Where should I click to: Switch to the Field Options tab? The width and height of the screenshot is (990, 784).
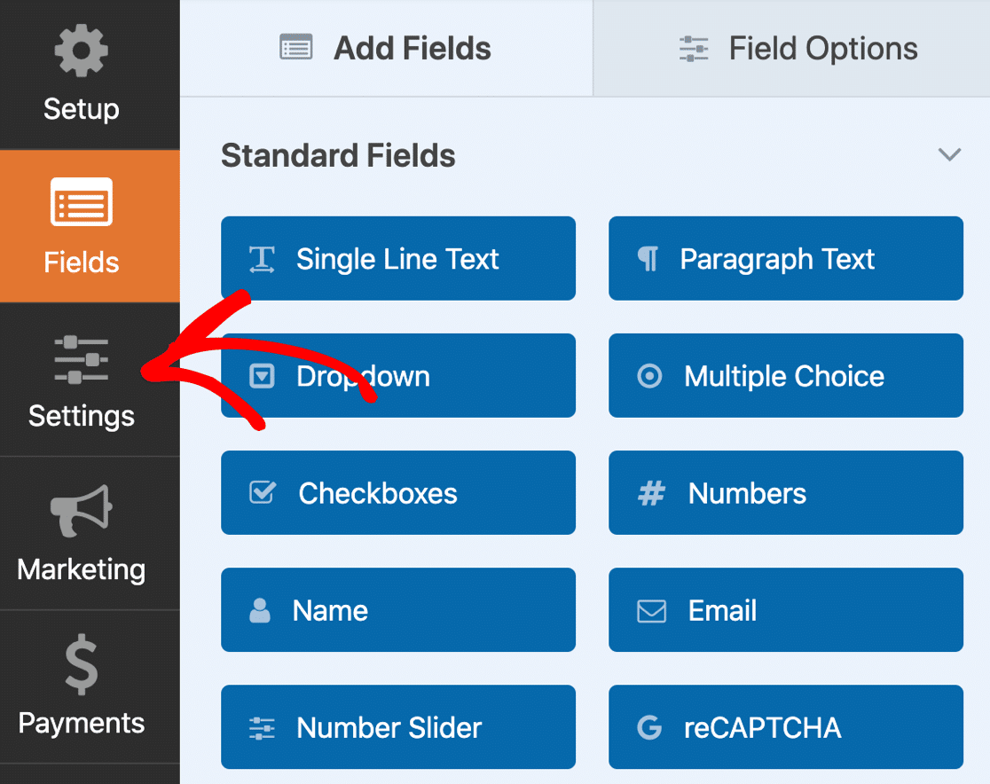pos(797,49)
